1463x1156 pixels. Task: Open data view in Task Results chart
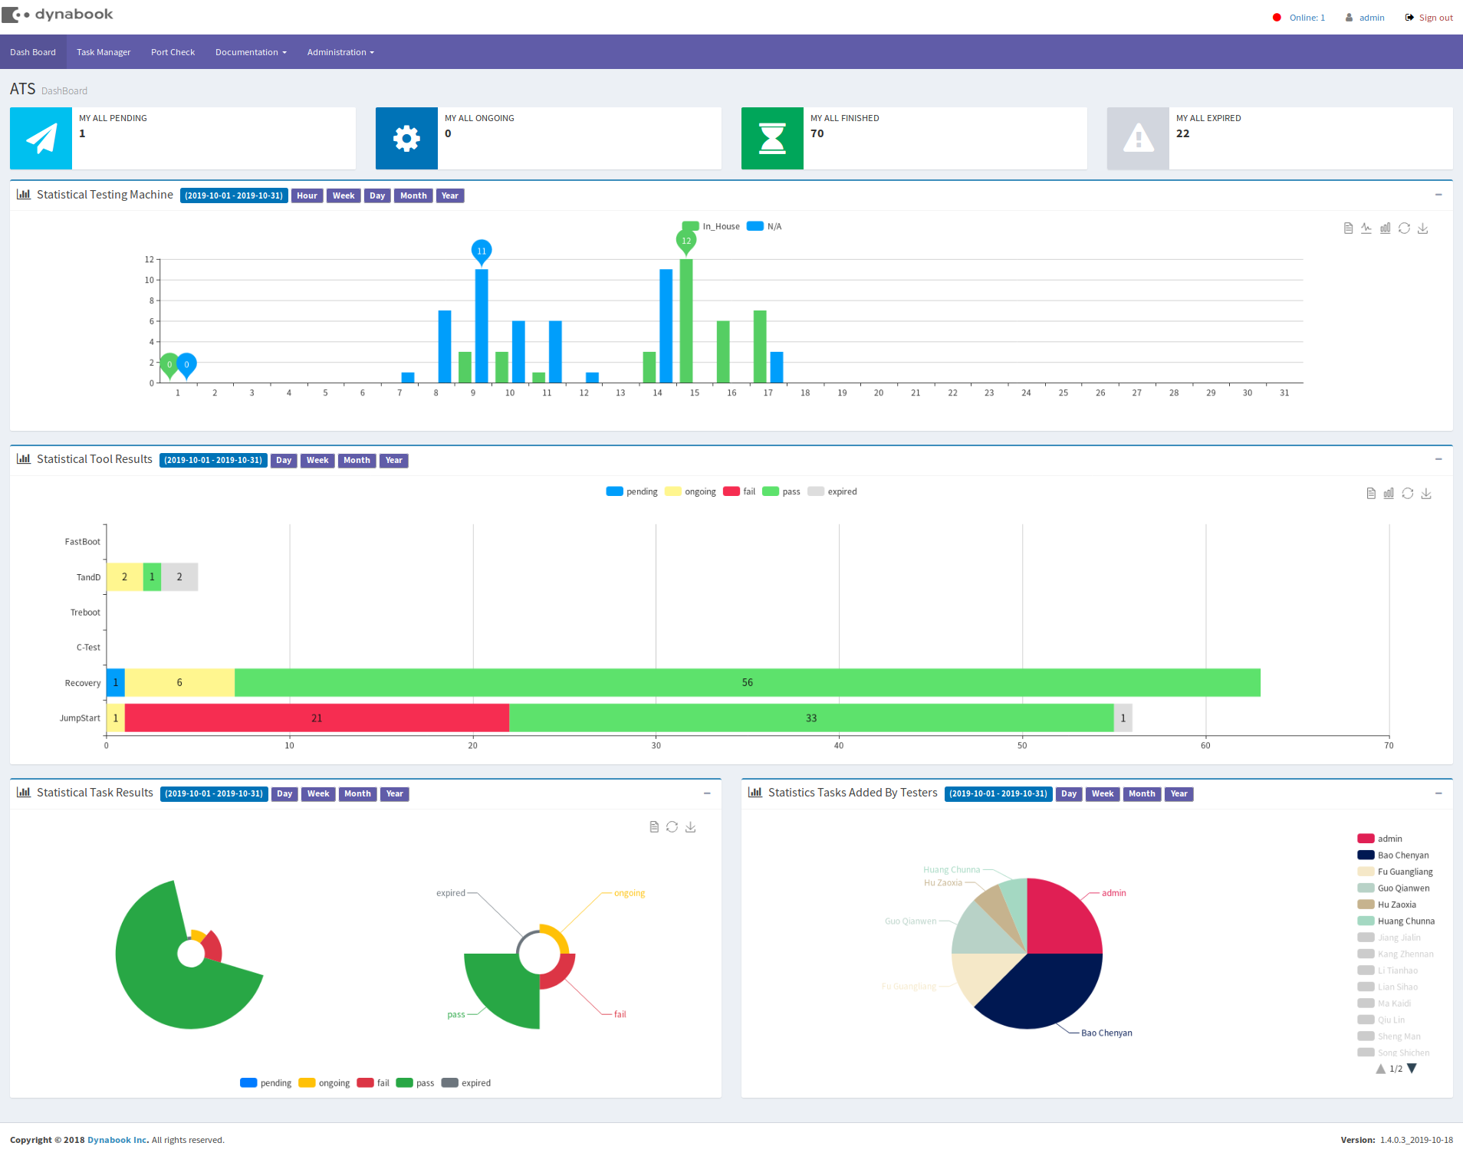point(654,827)
